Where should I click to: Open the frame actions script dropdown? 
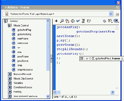(x=111, y=14)
